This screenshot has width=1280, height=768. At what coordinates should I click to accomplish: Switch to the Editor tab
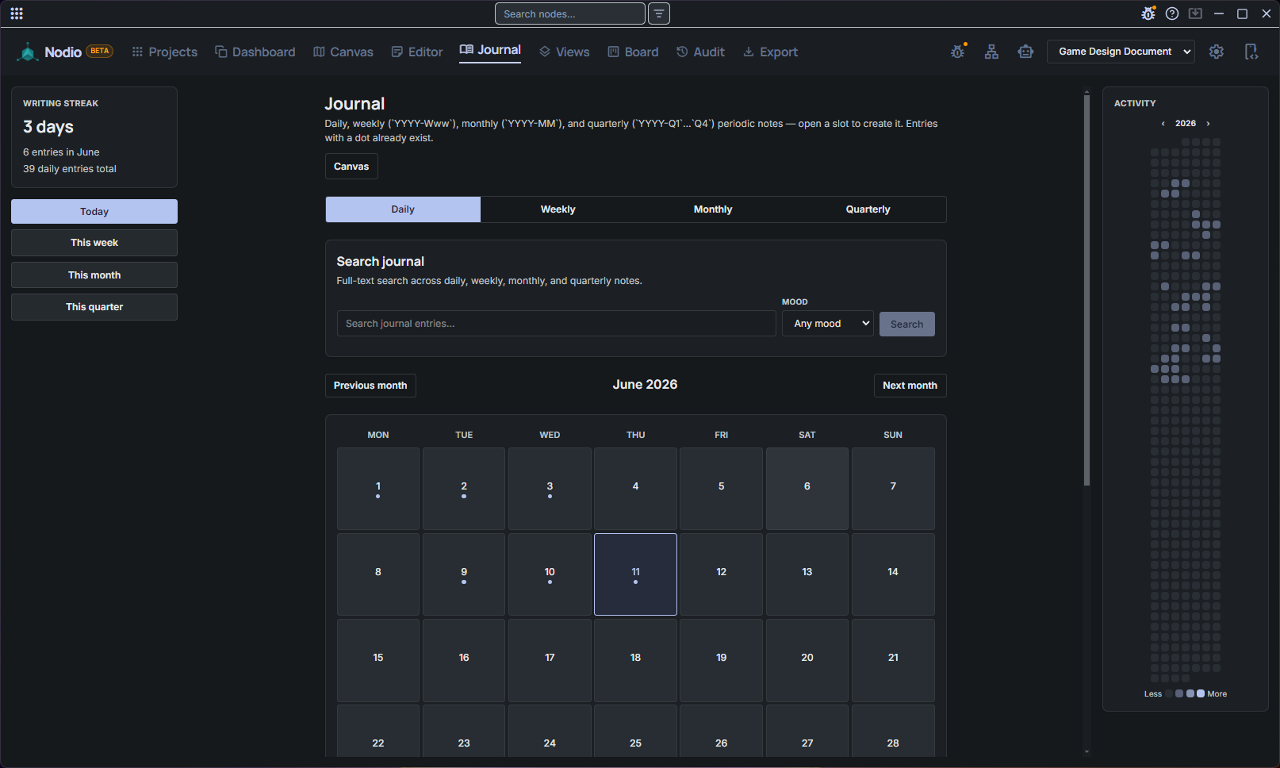click(x=416, y=52)
